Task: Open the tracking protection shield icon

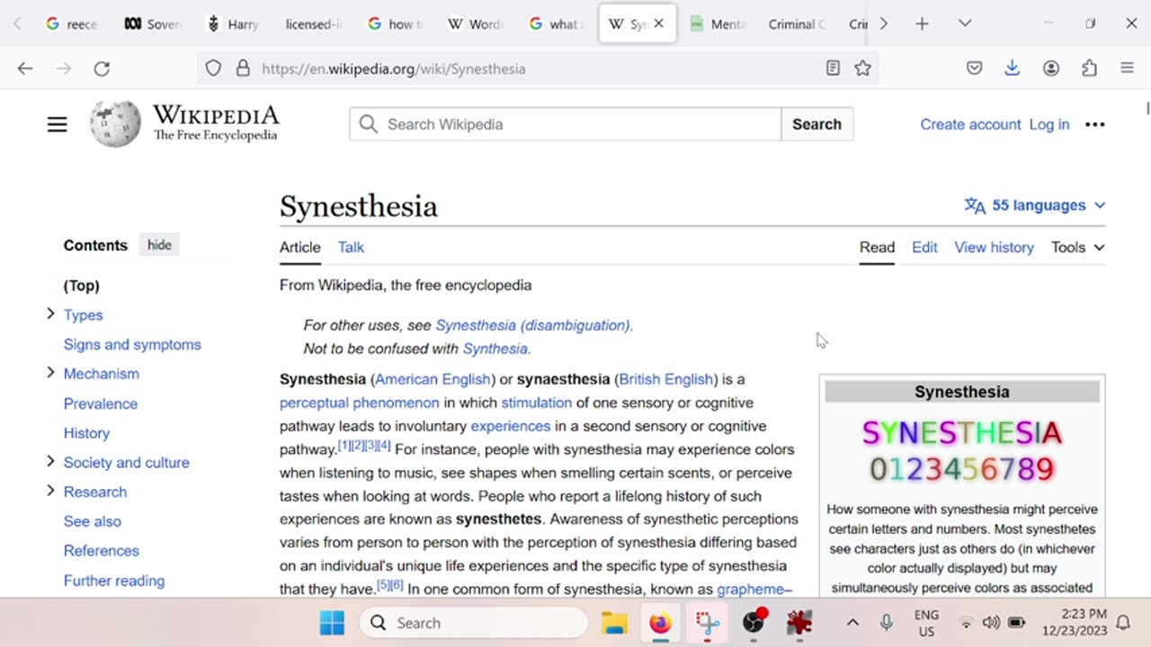Action: click(213, 68)
